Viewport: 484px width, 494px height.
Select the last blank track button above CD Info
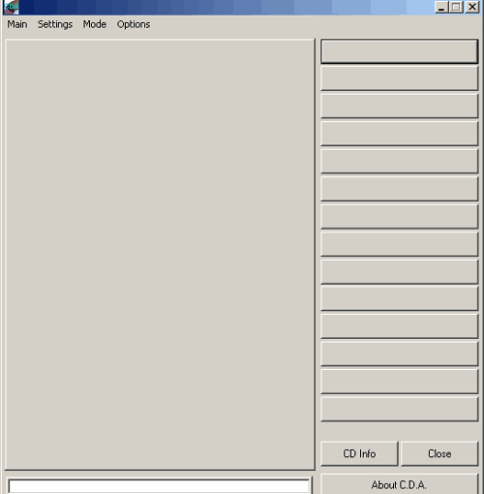tap(399, 409)
